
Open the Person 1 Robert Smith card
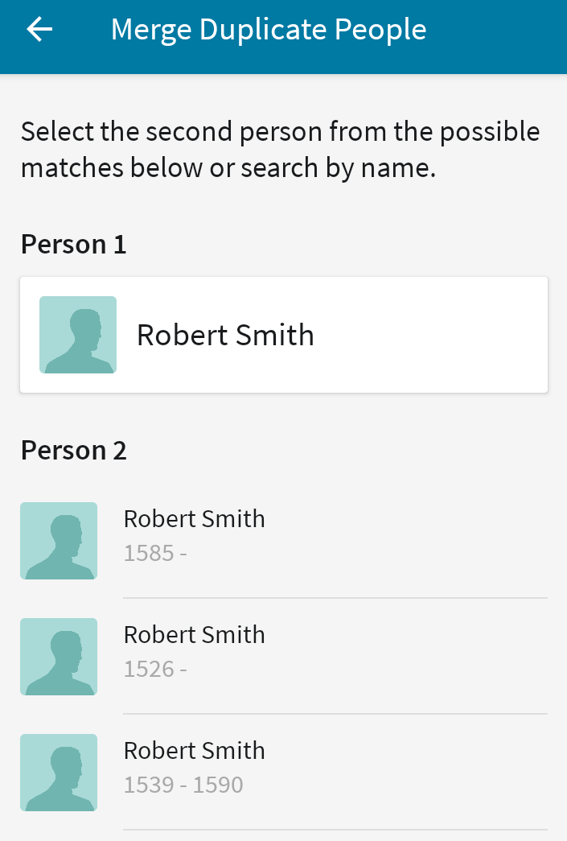284,335
